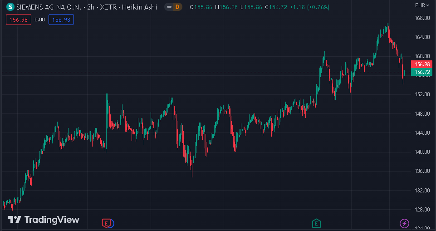Open the red E earnings marker
This screenshot has height=231, width=436.
coord(107,223)
